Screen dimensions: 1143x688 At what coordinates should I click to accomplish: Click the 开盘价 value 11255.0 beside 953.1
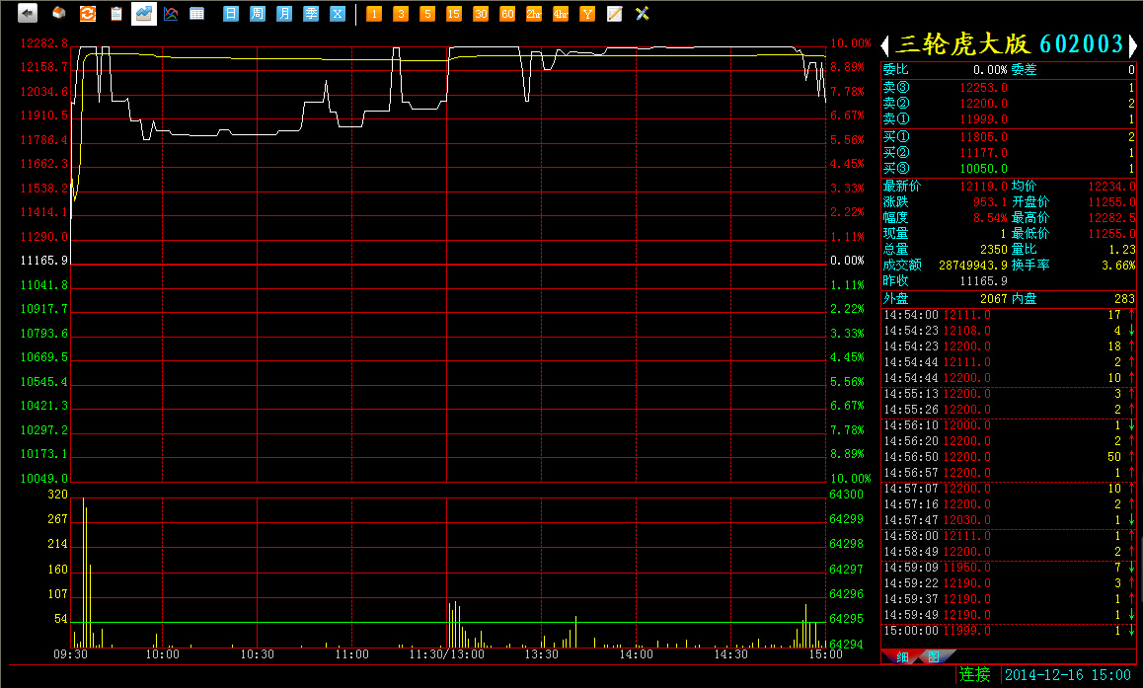click(x=1111, y=202)
